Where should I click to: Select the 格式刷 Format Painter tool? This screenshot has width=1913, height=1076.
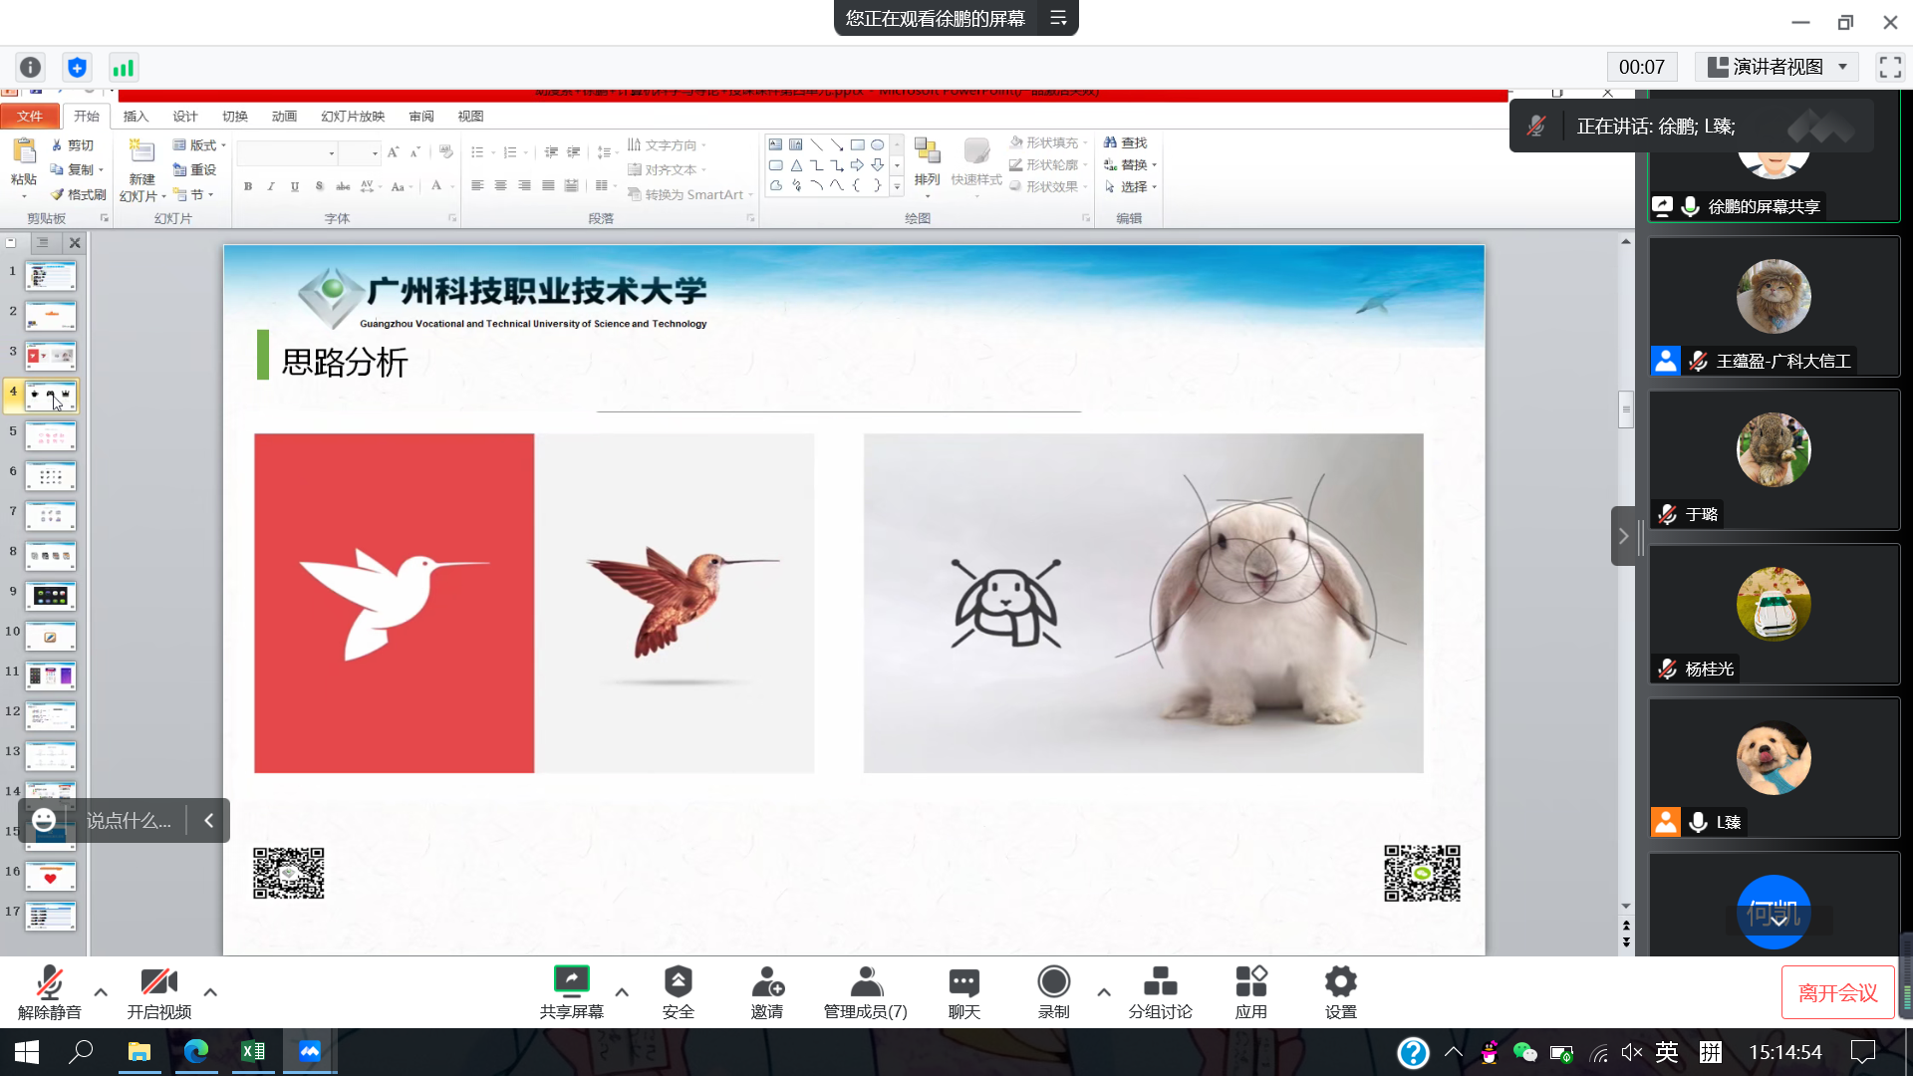pos(78,194)
